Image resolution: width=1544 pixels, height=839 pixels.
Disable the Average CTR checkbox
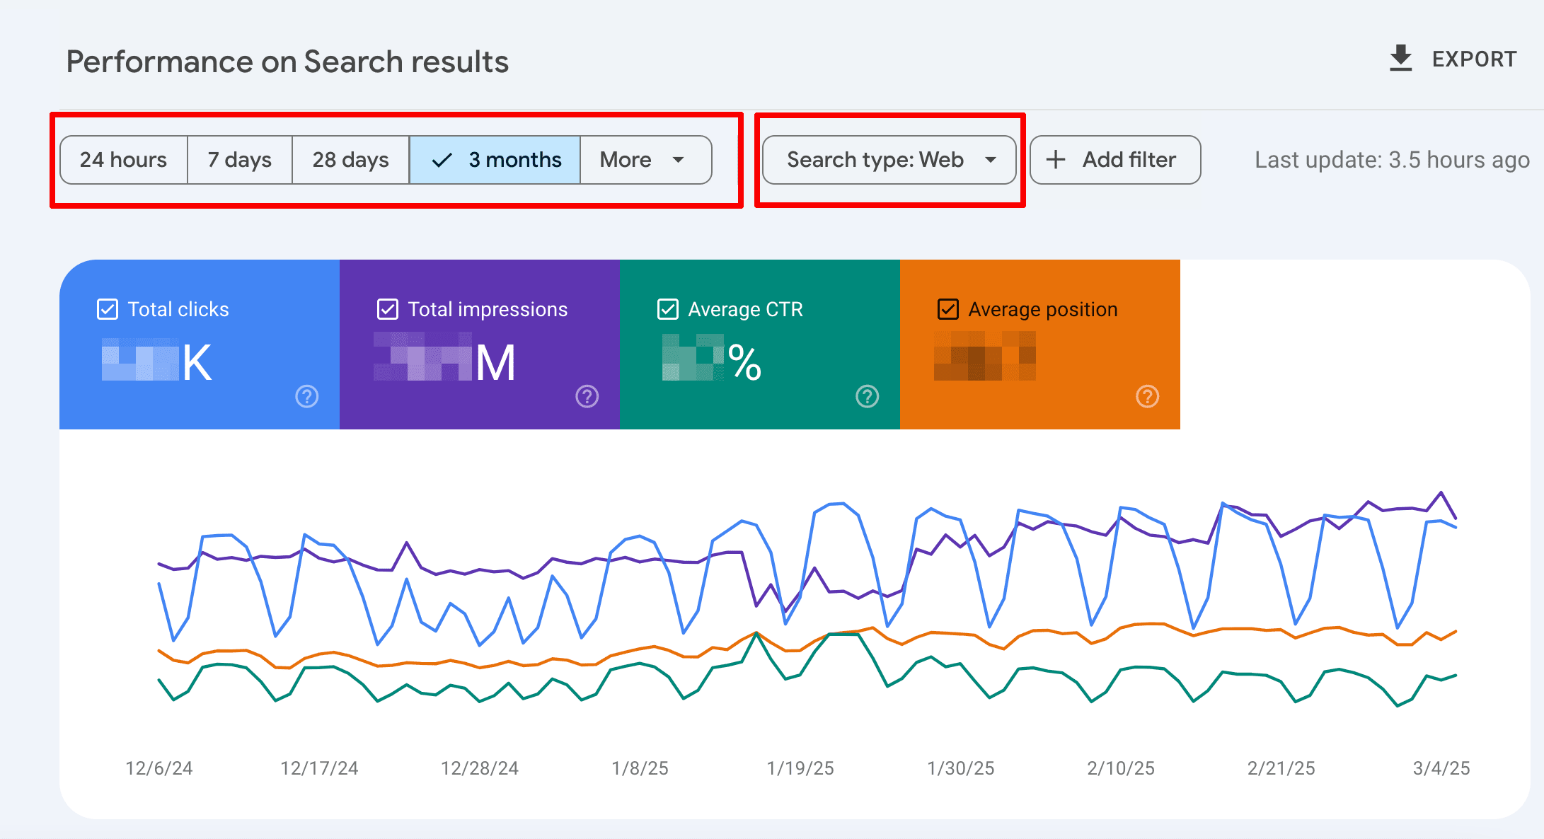(667, 309)
